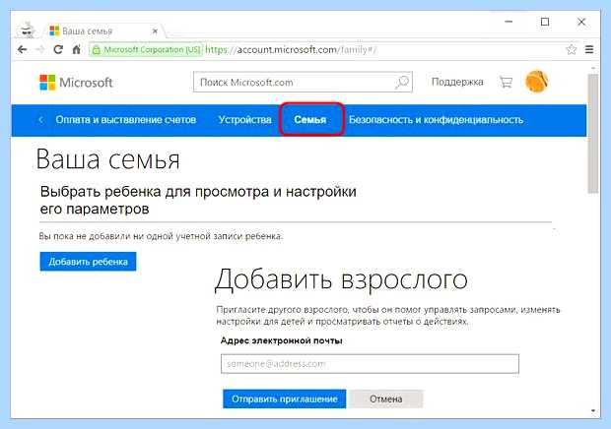Click the Поддержка link
This screenshot has width=611, height=429.
(457, 82)
